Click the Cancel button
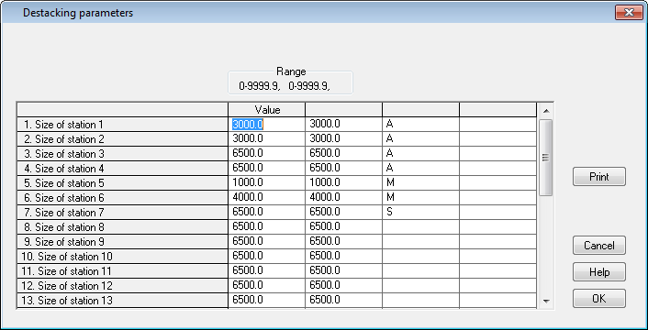Viewport: 648px width, 330px height. pyautogui.click(x=599, y=246)
